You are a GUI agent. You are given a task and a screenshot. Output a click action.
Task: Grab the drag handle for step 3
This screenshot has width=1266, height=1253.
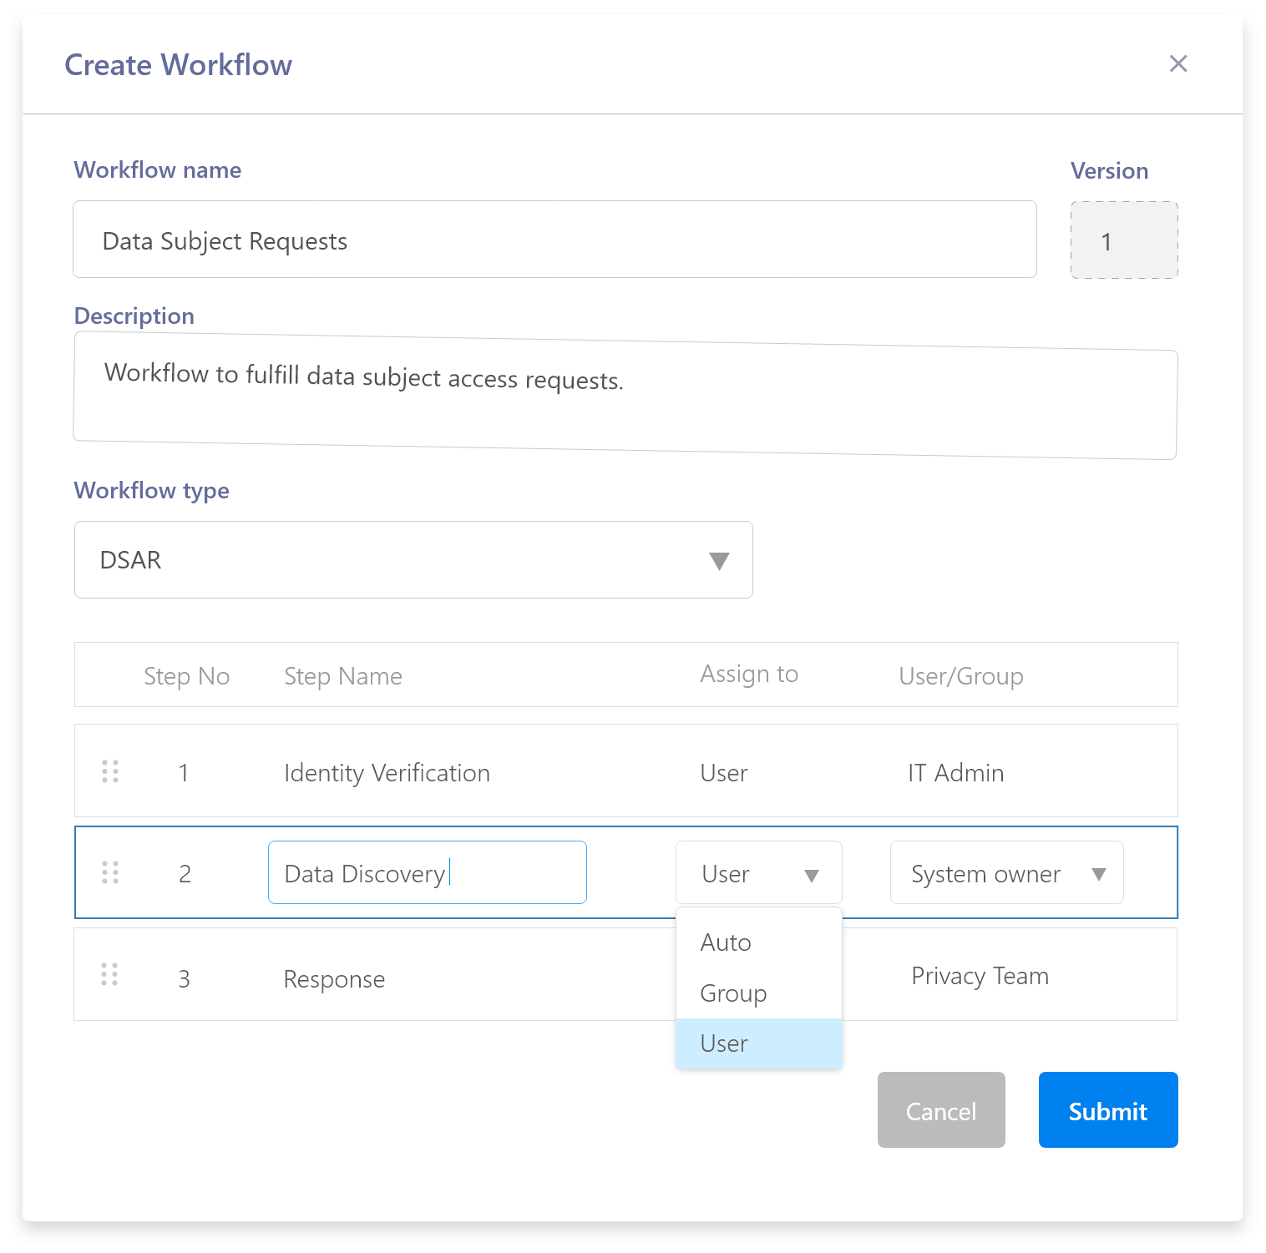click(x=109, y=974)
